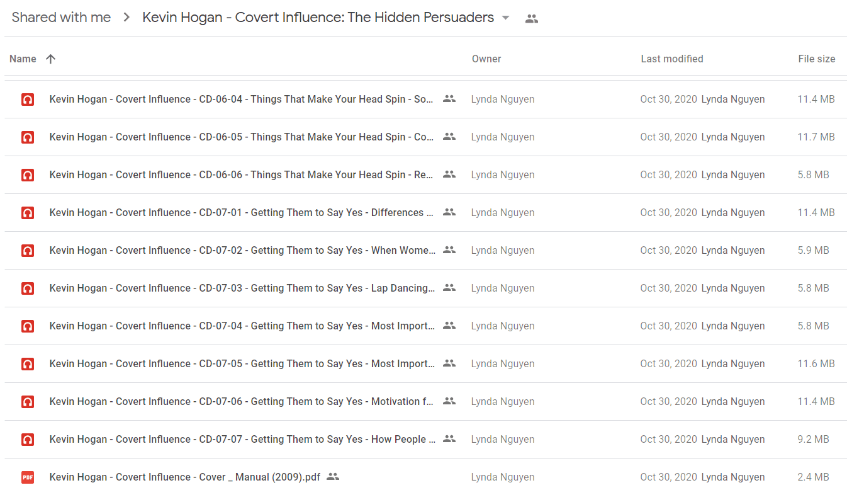The image size is (847, 490).
Task: Click the PDF icon for Cover _ Manual (2009)
Action: 27,477
